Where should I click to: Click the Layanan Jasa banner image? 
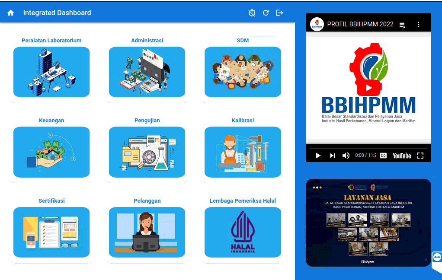[x=368, y=223]
